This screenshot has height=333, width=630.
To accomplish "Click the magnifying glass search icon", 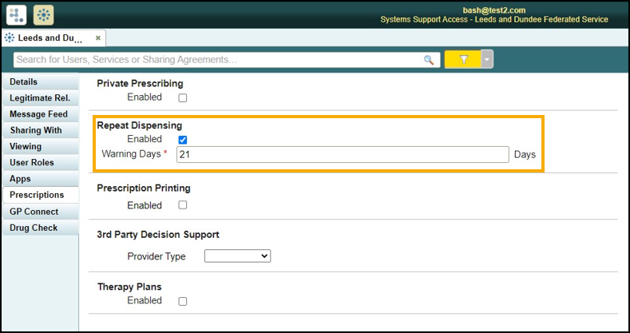I will tap(429, 60).
